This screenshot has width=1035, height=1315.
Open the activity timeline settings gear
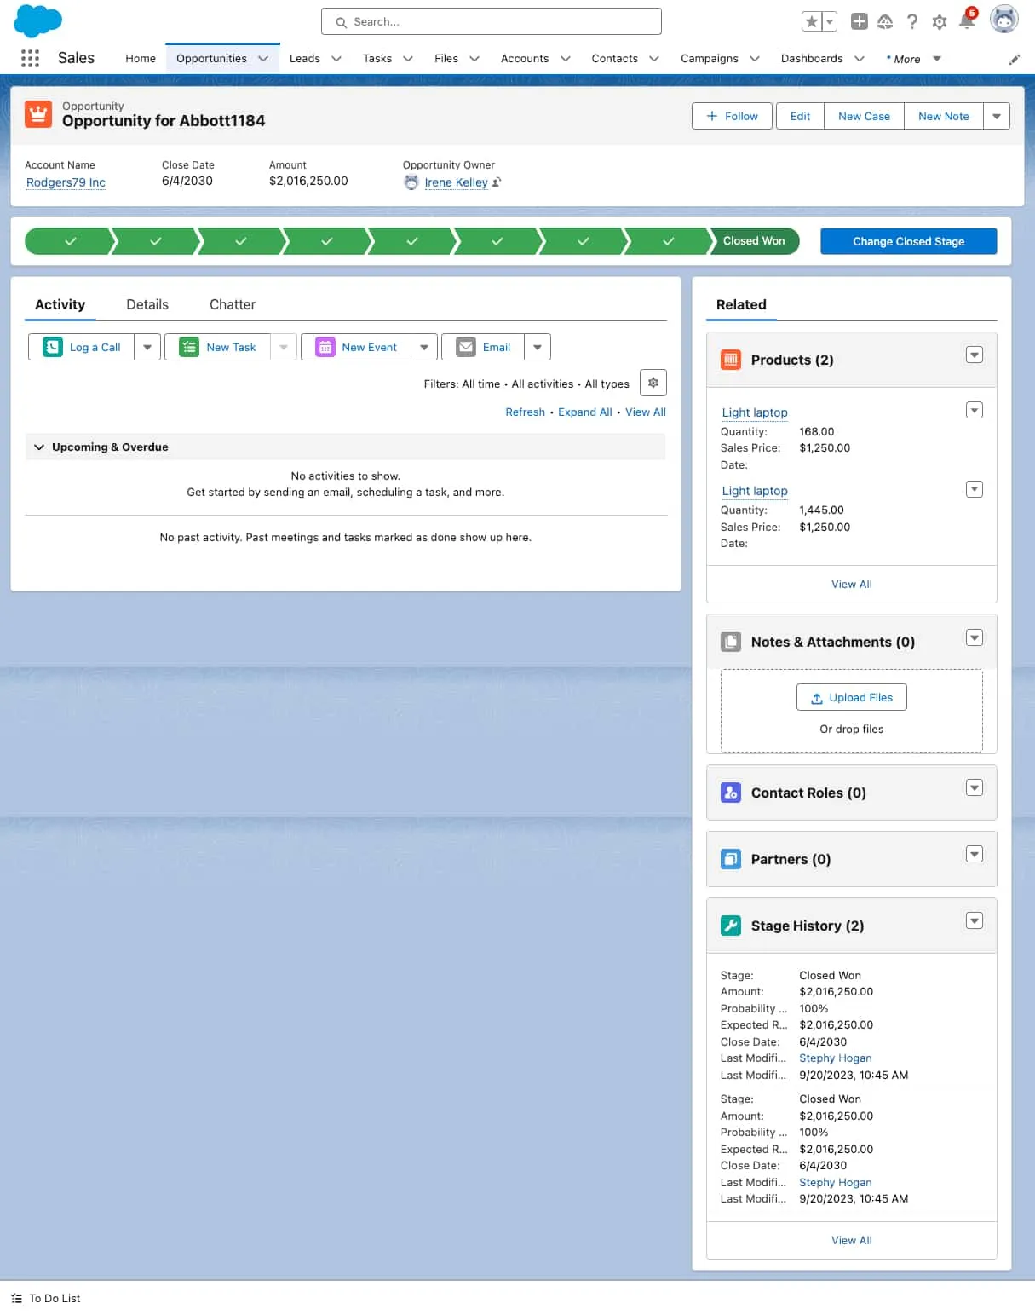pos(653,383)
